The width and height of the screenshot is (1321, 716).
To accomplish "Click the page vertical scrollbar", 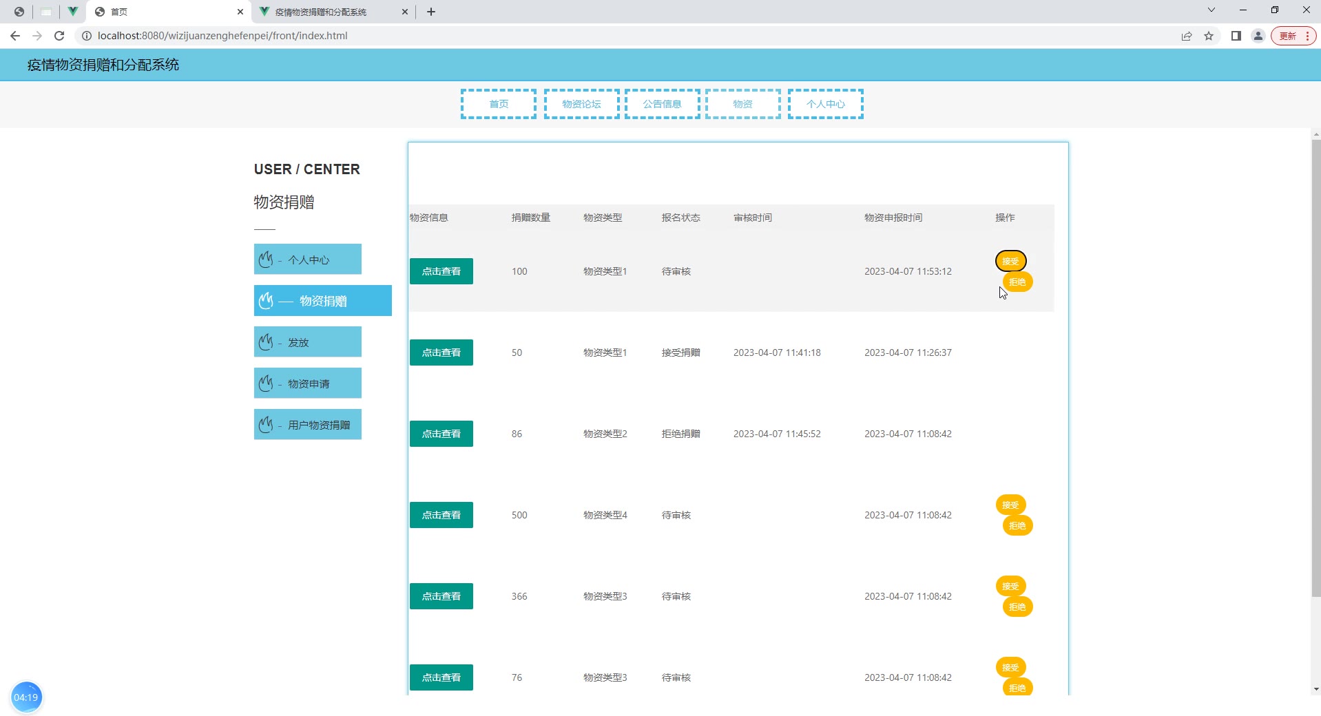I will pos(1315,365).
